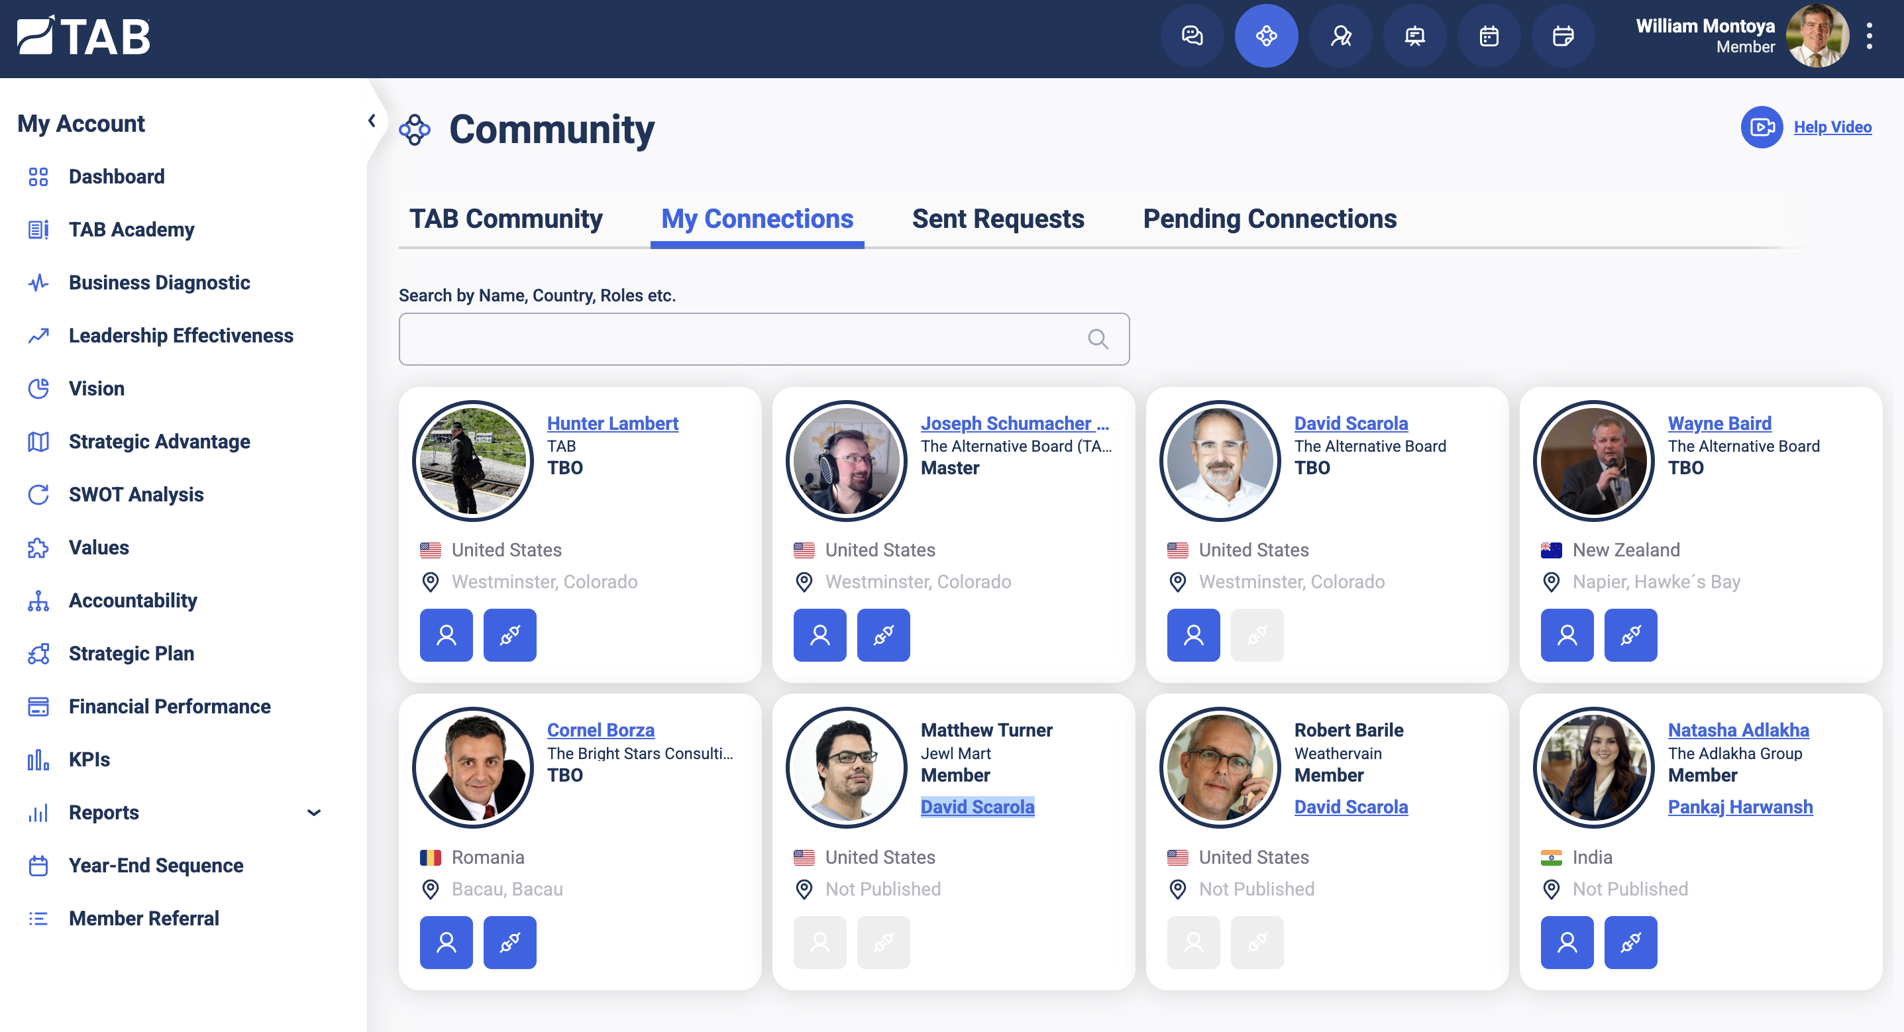Go to Accountability page
Screen dimensions: 1904x1032
pos(132,601)
